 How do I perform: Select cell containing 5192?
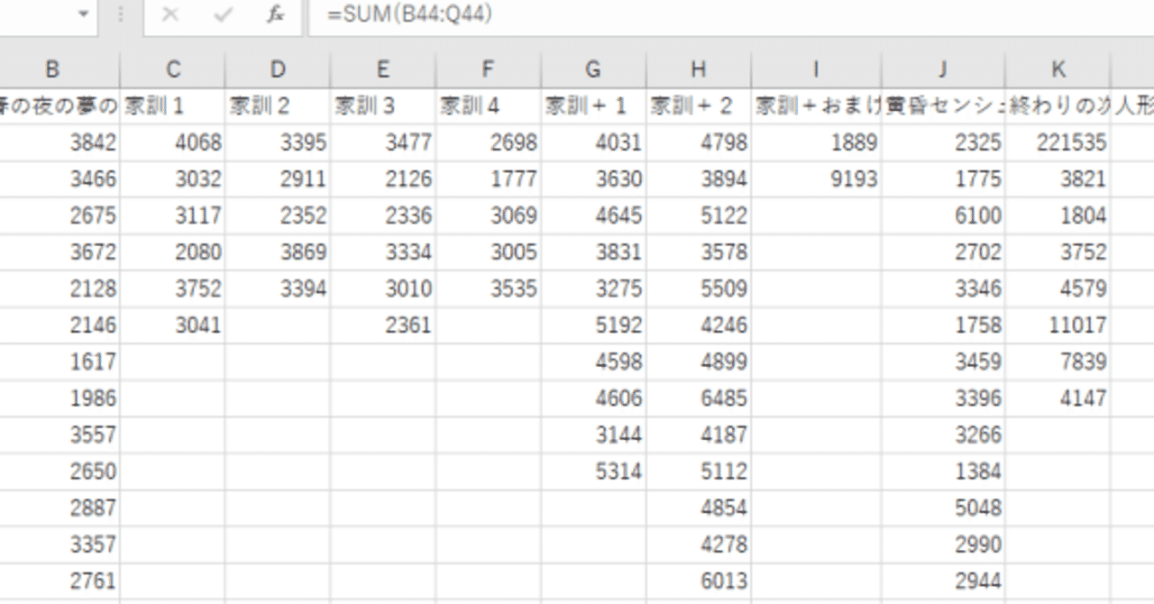pos(593,325)
